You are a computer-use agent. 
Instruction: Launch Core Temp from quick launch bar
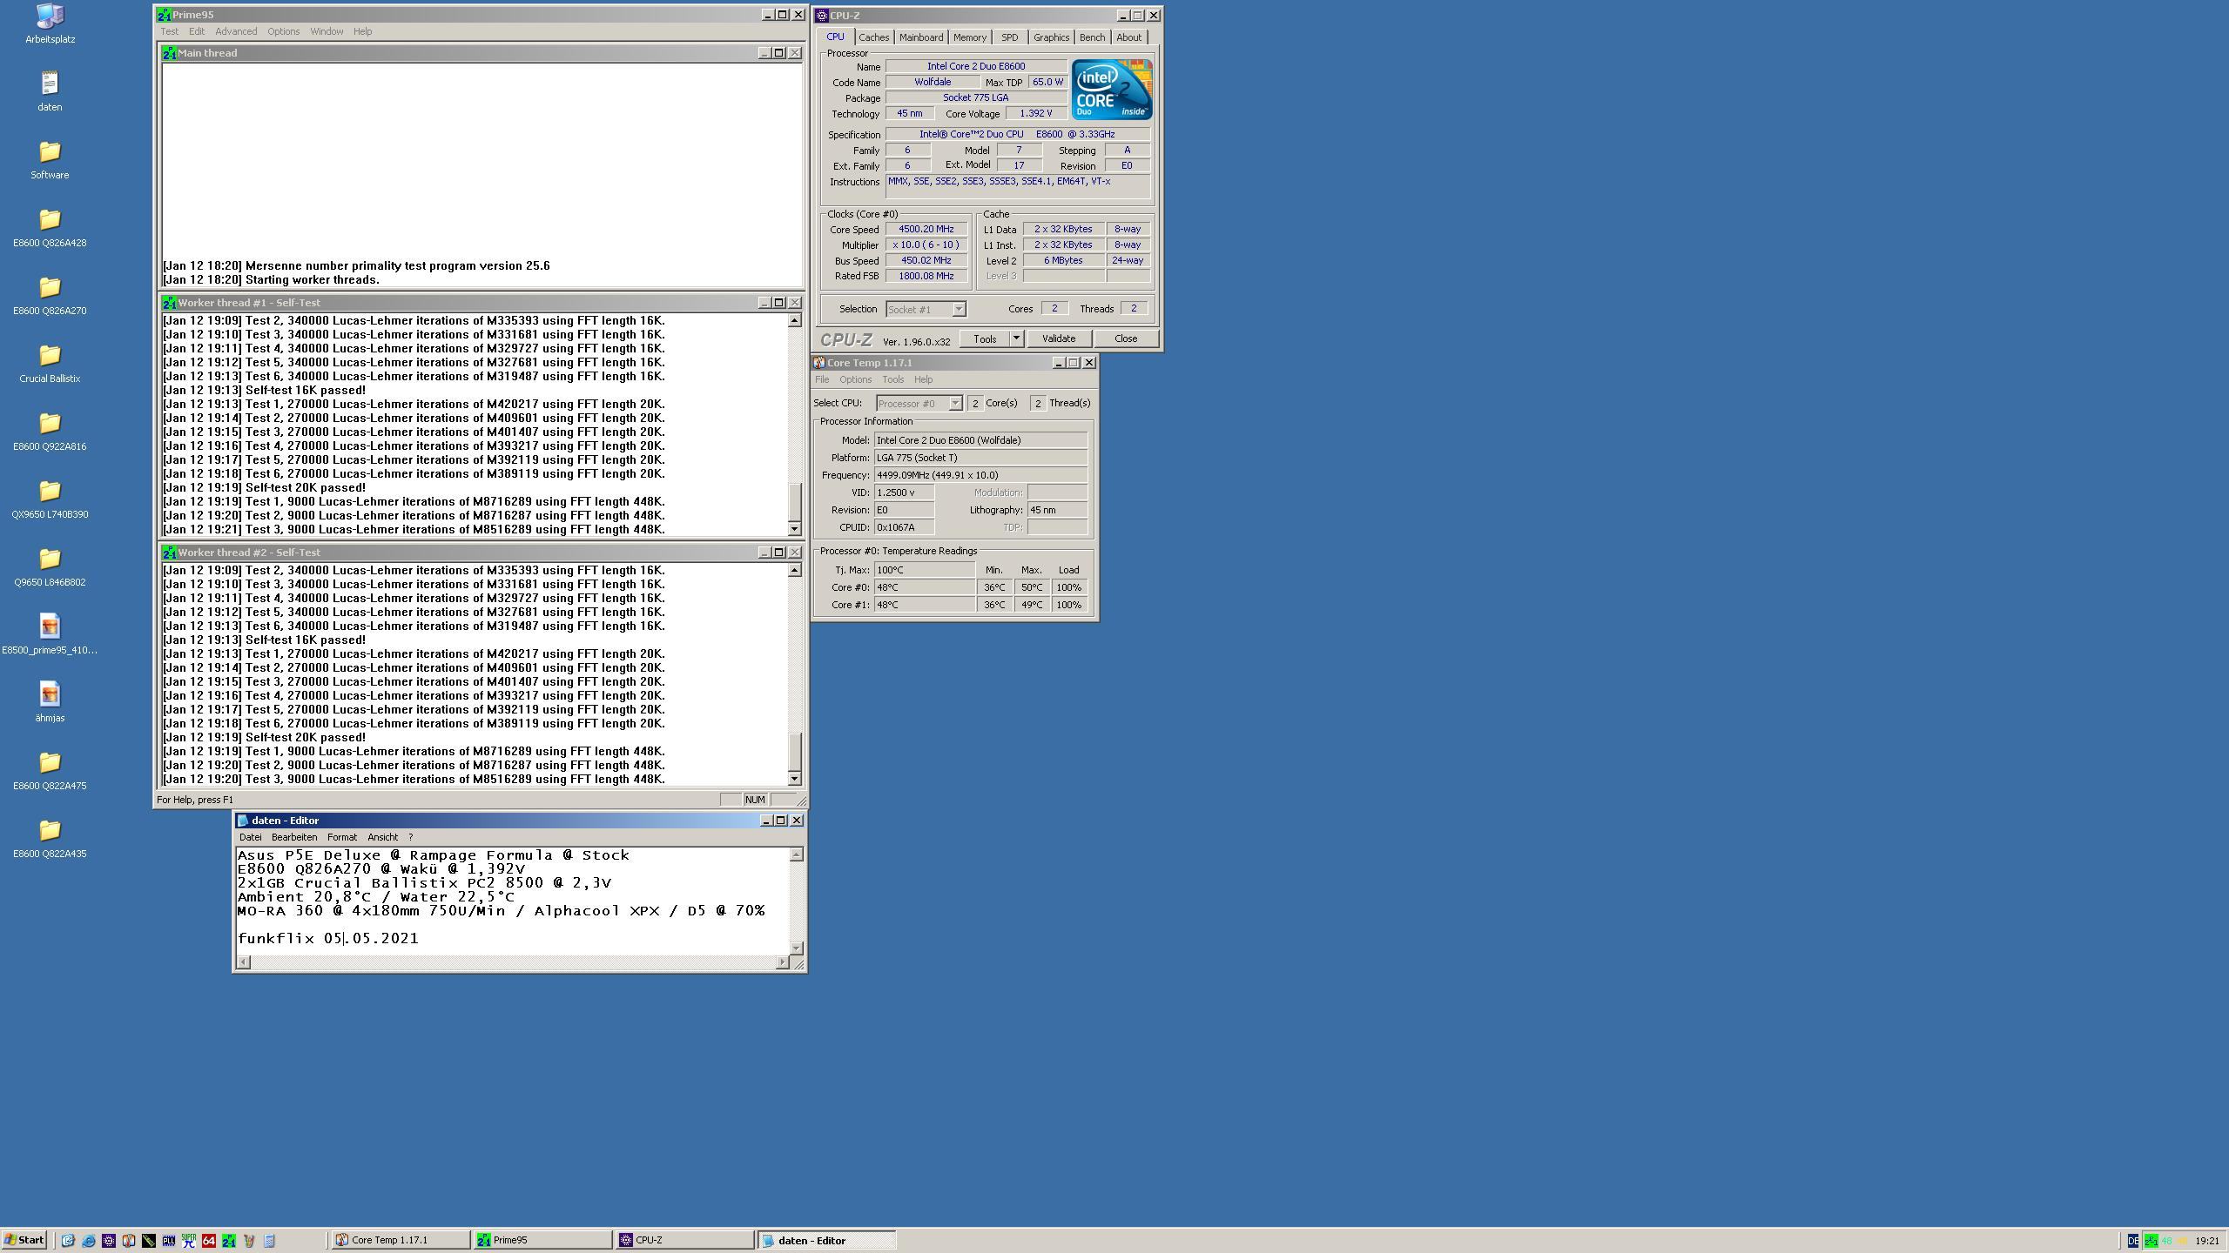[x=129, y=1241]
